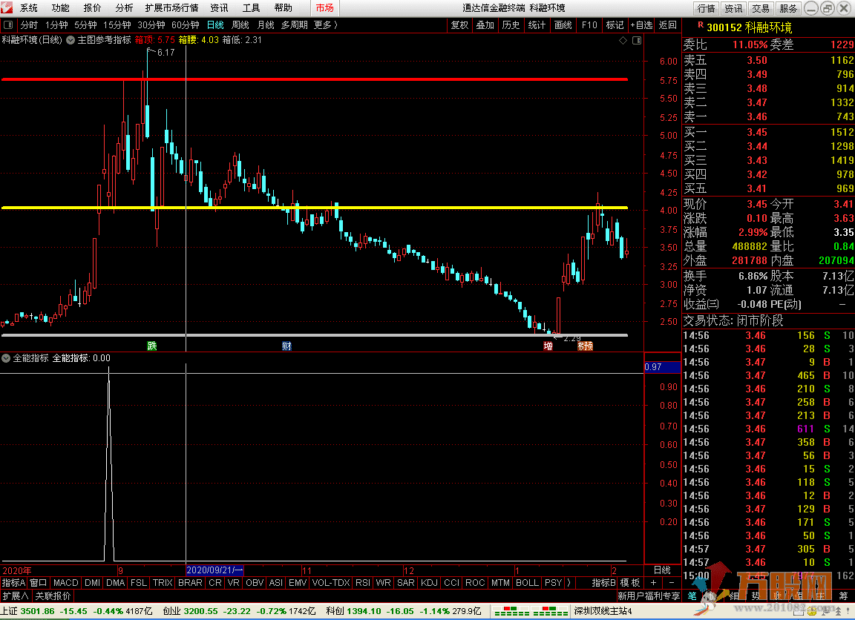
Task: Toggle the left side panel icon
Action: pyautogui.click(x=8, y=25)
